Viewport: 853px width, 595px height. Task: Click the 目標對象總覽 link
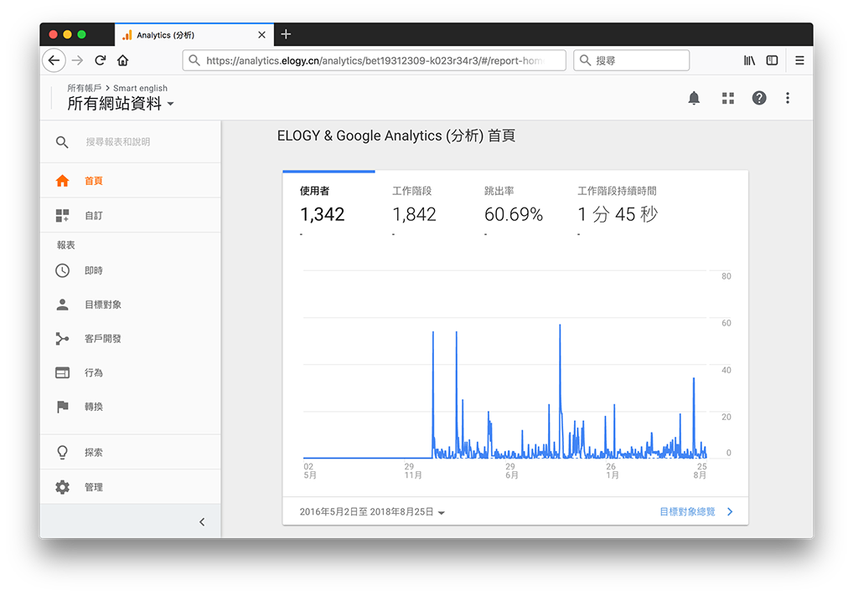pyautogui.click(x=687, y=512)
